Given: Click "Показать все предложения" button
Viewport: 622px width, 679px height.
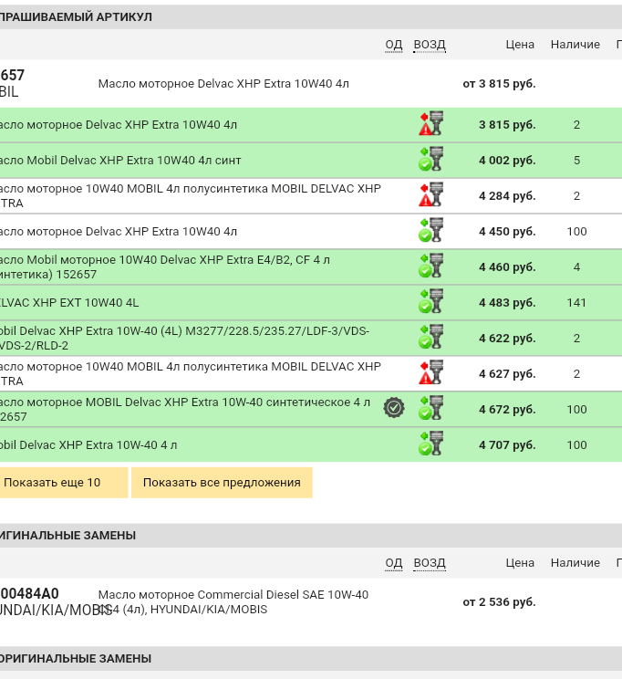Looking at the screenshot, I should [222, 483].
